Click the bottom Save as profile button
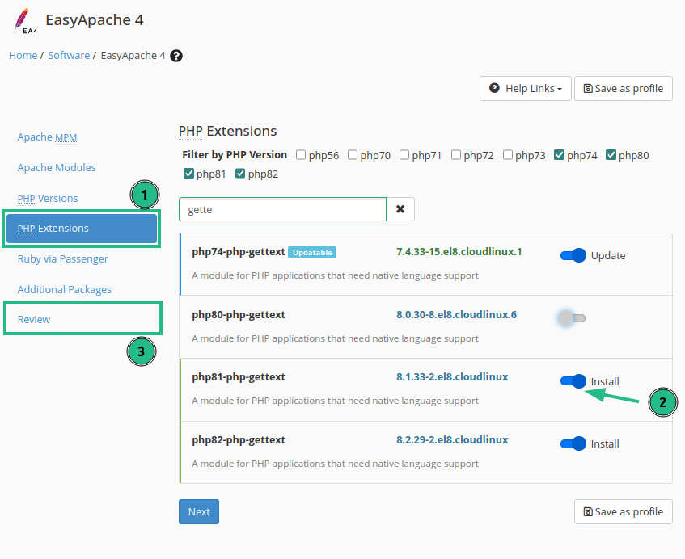The image size is (685, 559). (x=623, y=511)
